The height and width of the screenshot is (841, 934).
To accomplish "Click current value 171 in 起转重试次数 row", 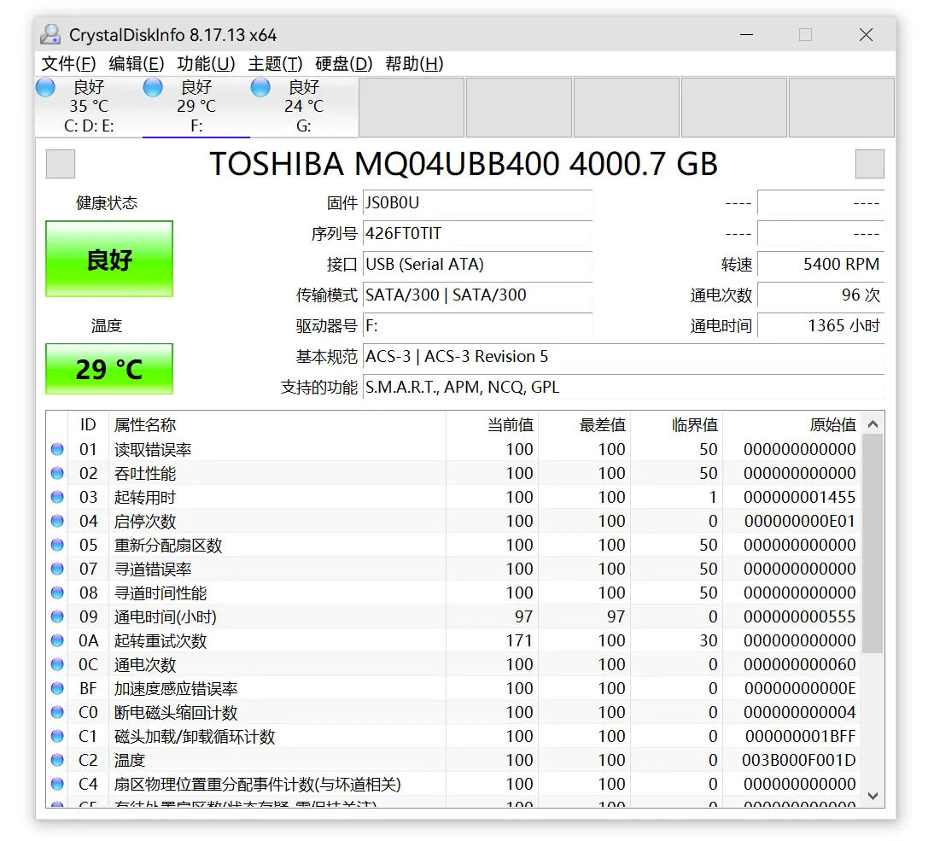I will click(519, 641).
